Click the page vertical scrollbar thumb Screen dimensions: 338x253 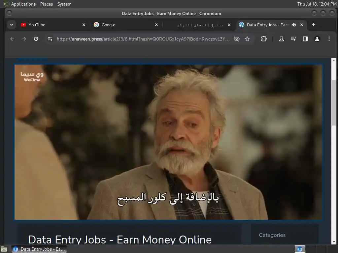pyautogui.click(x=334, y=103)
